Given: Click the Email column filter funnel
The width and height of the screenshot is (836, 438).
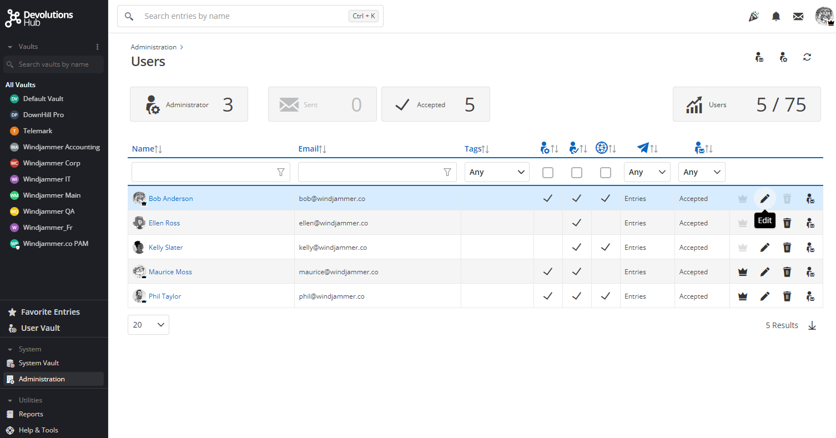Looking at the screenshot, I should pyautogui.click(x=447, y=172).
